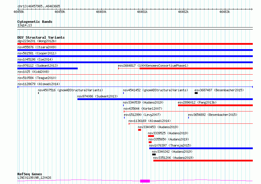Click the nsv1045198 (Coe2014) label
This screenshot has width=261, height=184.
(x=35, y=59)
